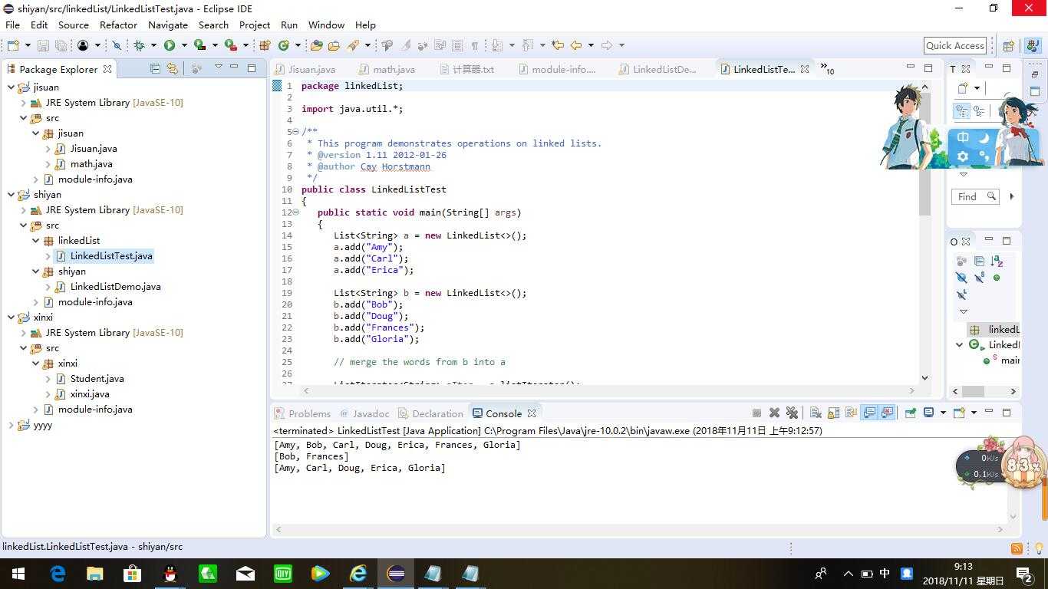This screenshot has height=589, width=1048.
Task: Click the Outline horizontal scrollbar thumb
Action: tap(973, 391)
